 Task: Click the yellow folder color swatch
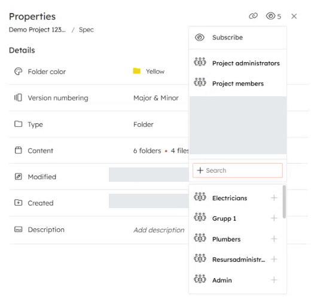pos(137,71)
